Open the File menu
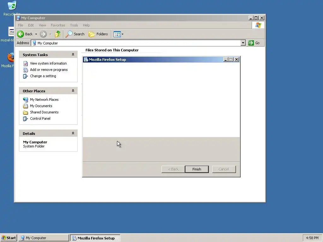 click(21, 25)
